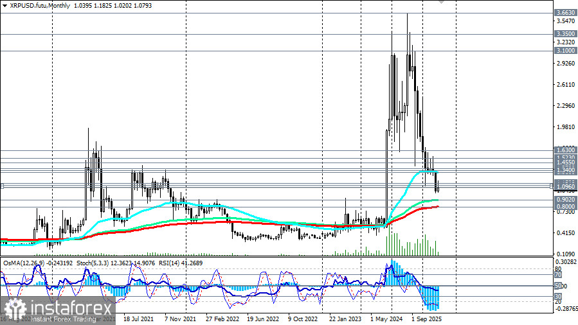Screen dimensions: 578x325
Task: Click the 1.0960 price level label
Action: [x=566, y=187]
